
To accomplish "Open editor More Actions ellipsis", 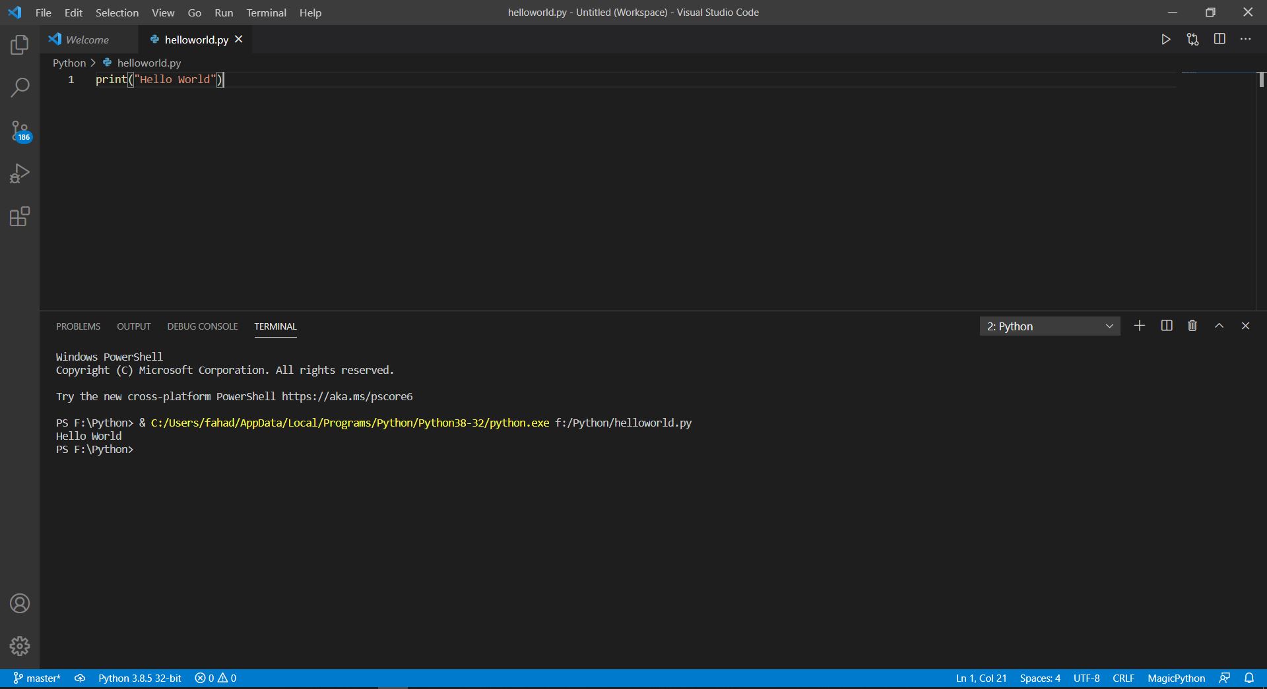I will pos(1245,40).
